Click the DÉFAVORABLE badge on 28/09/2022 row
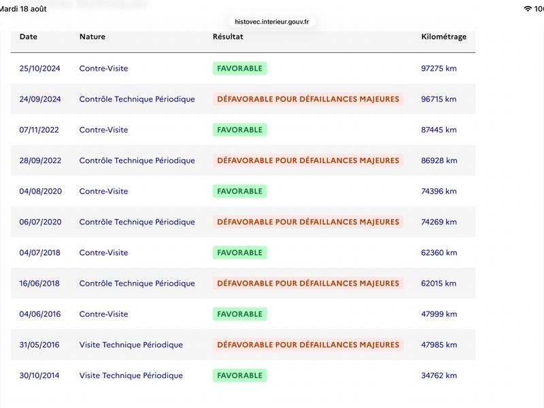The image size is (544, 408). tap(308, 160)
